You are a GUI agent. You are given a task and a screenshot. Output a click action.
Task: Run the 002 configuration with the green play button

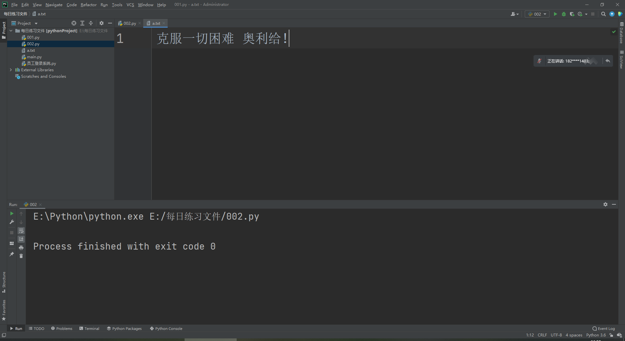(555, 14)
